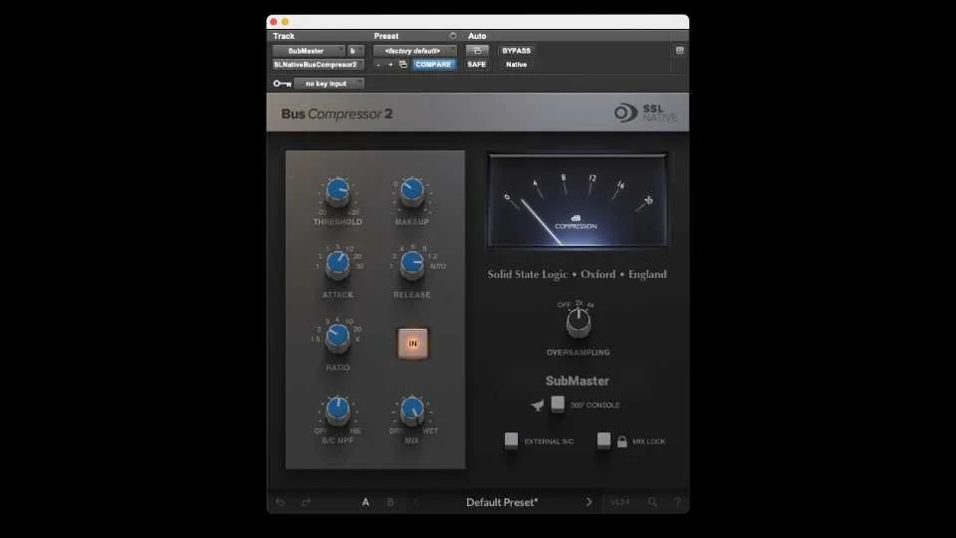The width and height of the screenshot is (956, 538).
Task: Open the Default Preset* preset menu
Action: coord(502,502)
